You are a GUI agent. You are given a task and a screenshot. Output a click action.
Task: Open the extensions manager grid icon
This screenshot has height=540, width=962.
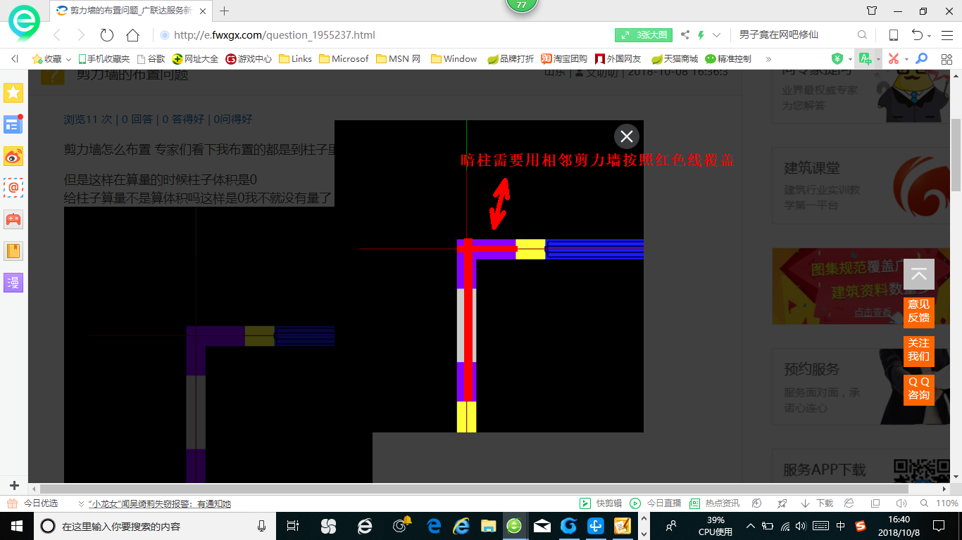[947, 59]
